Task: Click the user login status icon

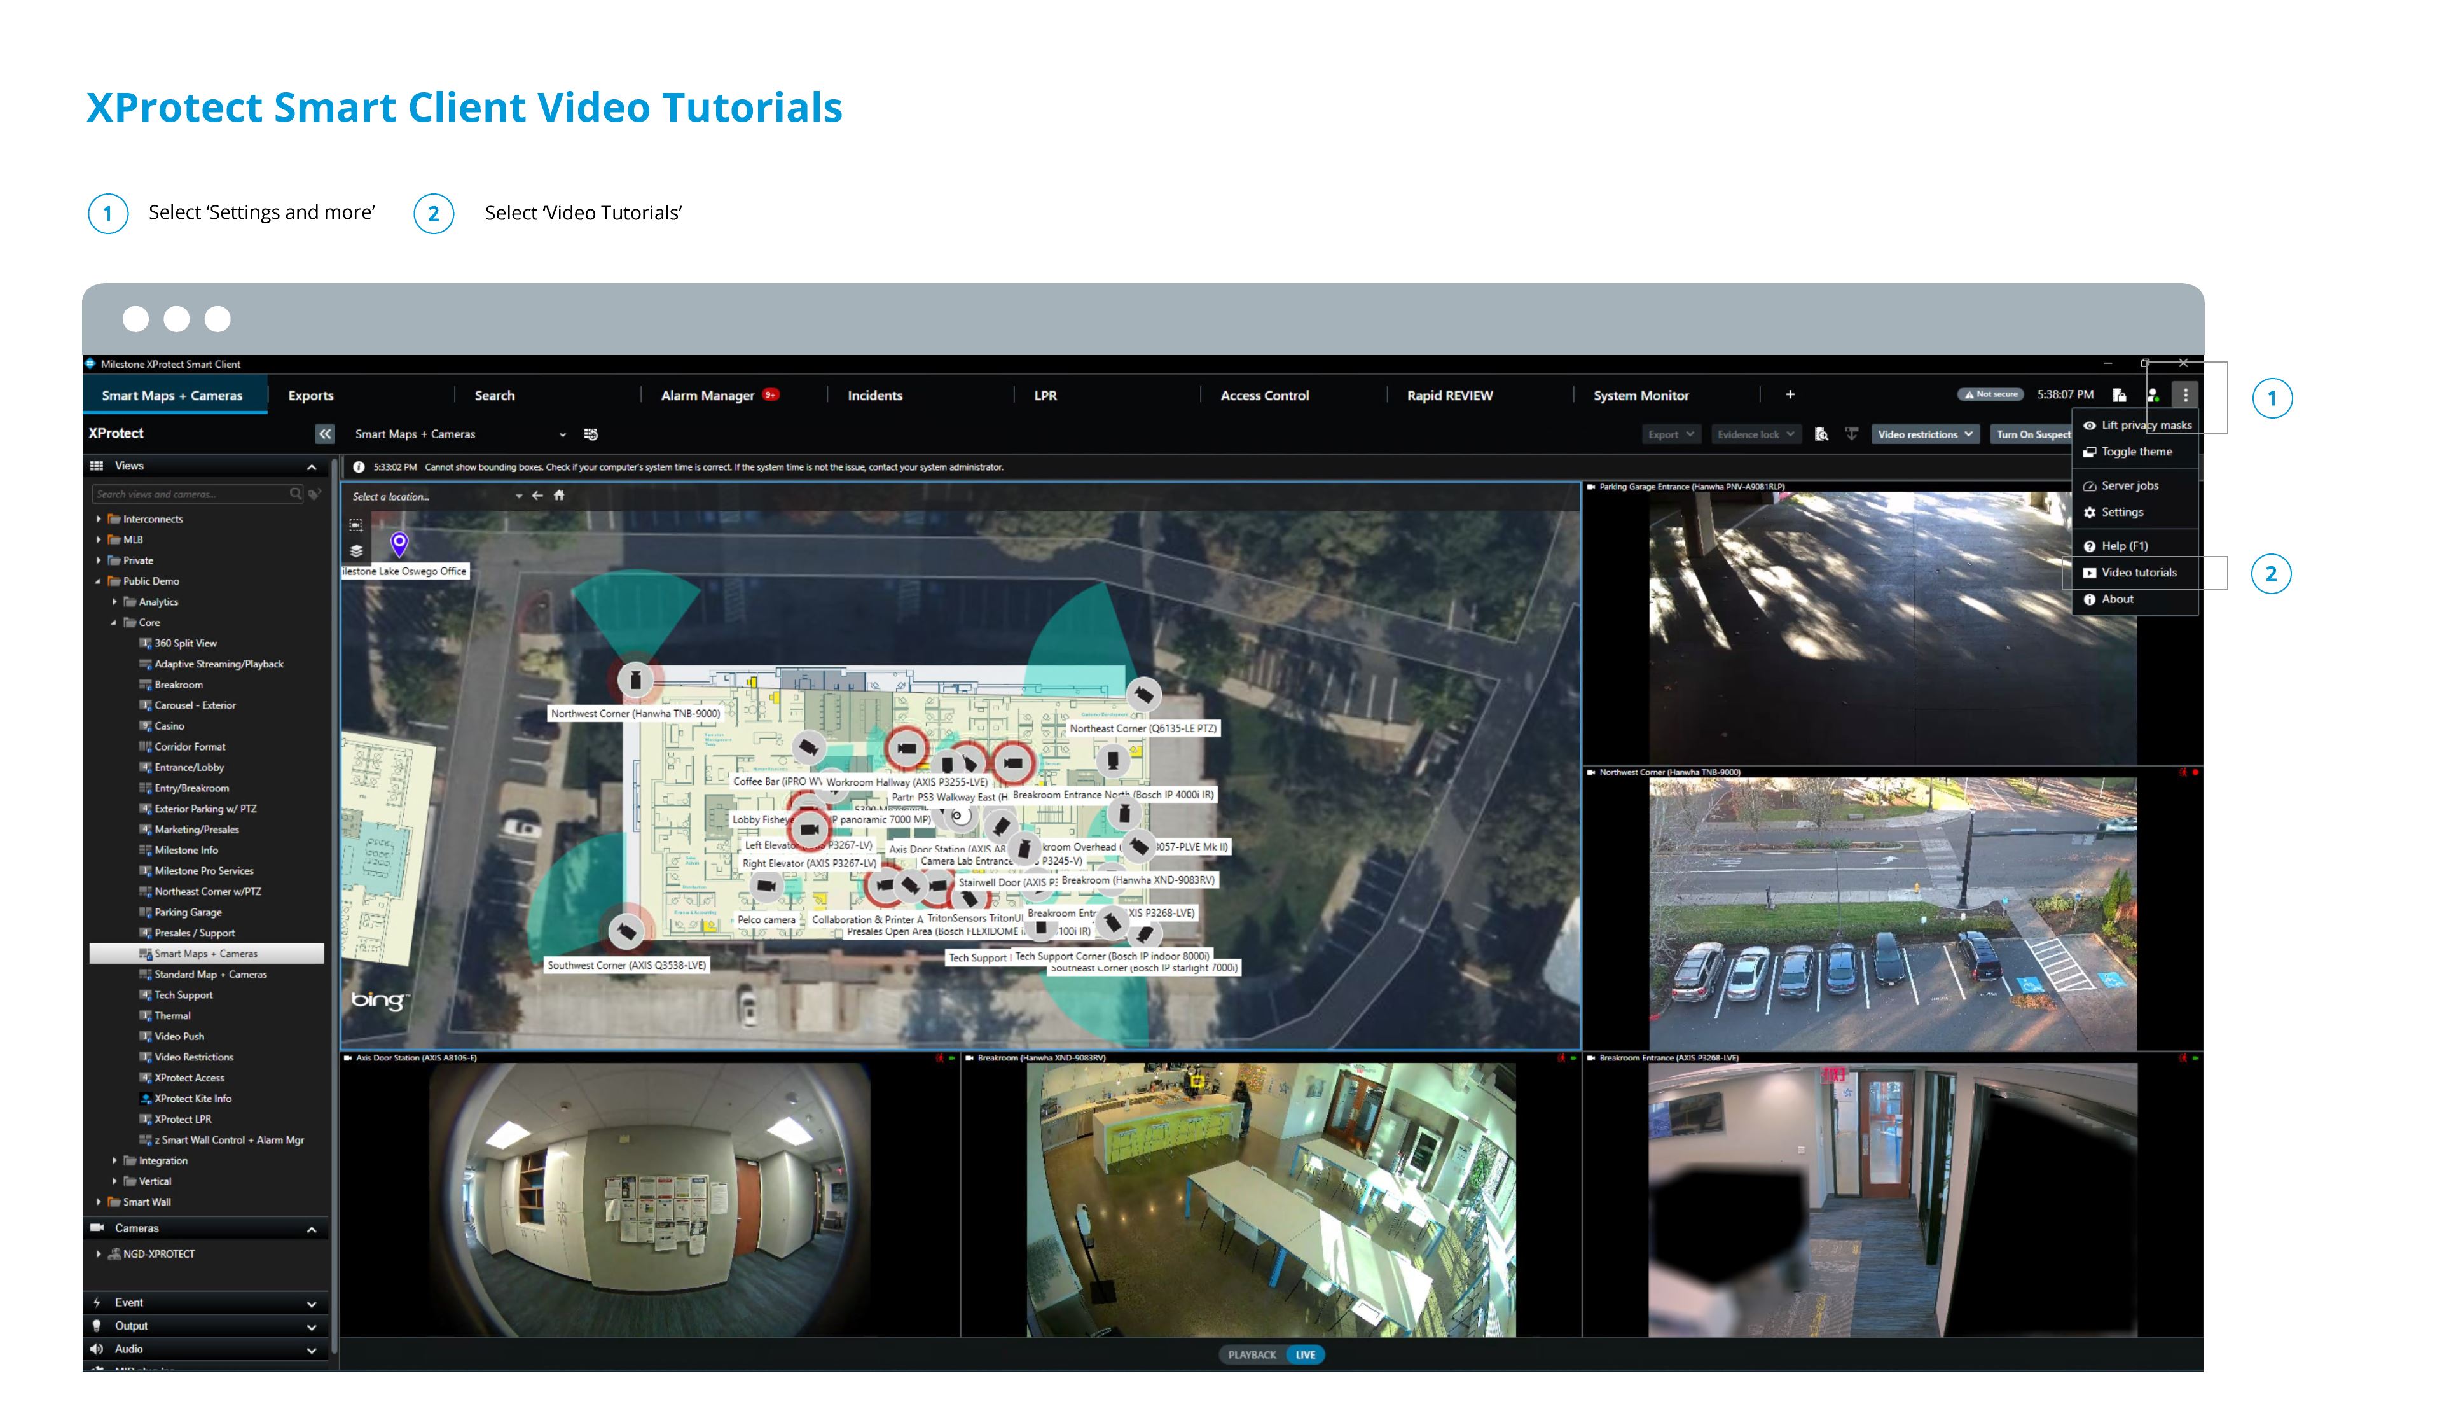Action: pos(2151,396)
